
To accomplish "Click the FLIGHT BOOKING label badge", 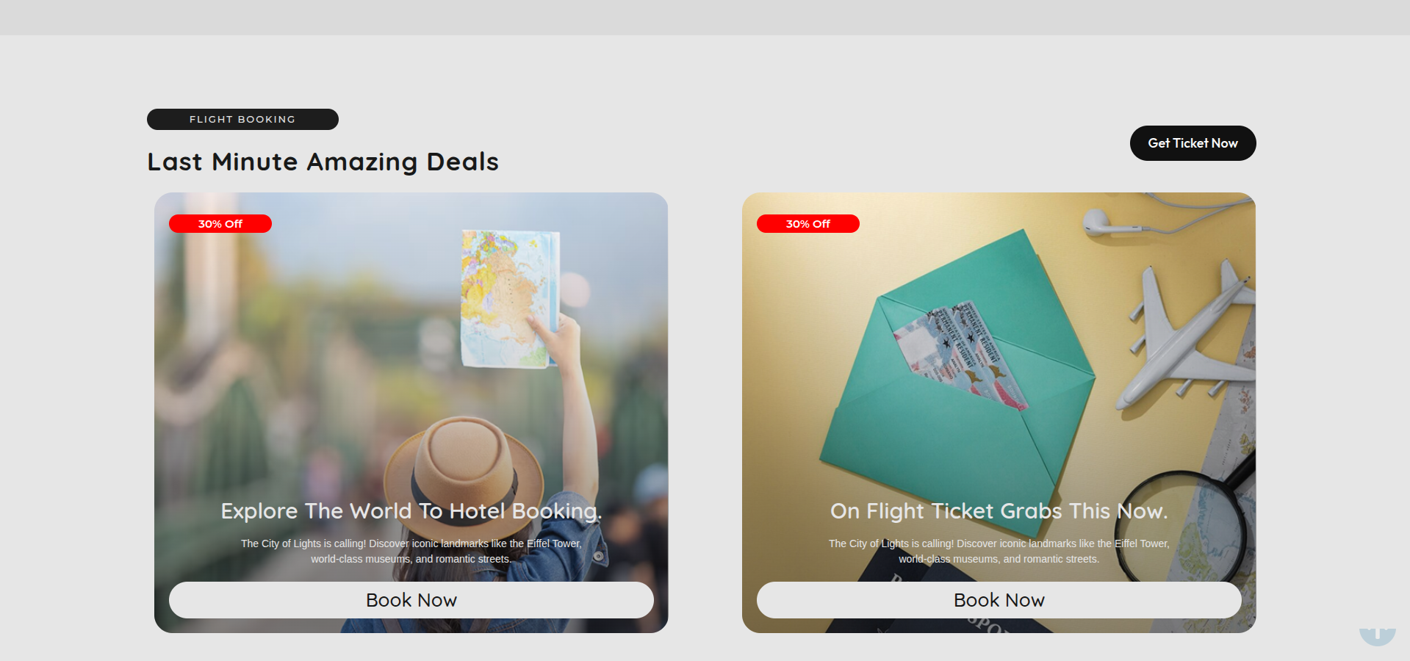I will (x=242, y=119).
